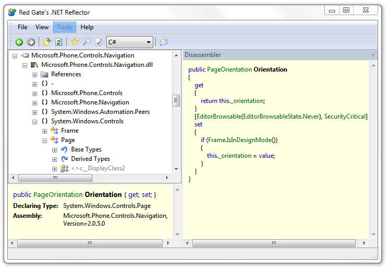The image size is (387, 268).
Task: Click the tree view horizontal scrollbar thumb
Action: pyautogui.click(x=55, y=178)
